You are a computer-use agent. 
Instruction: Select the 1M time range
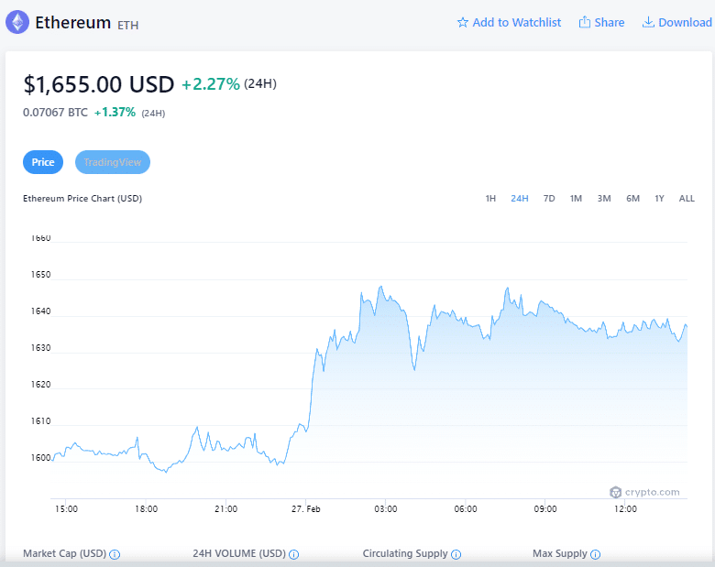point(576,198)
